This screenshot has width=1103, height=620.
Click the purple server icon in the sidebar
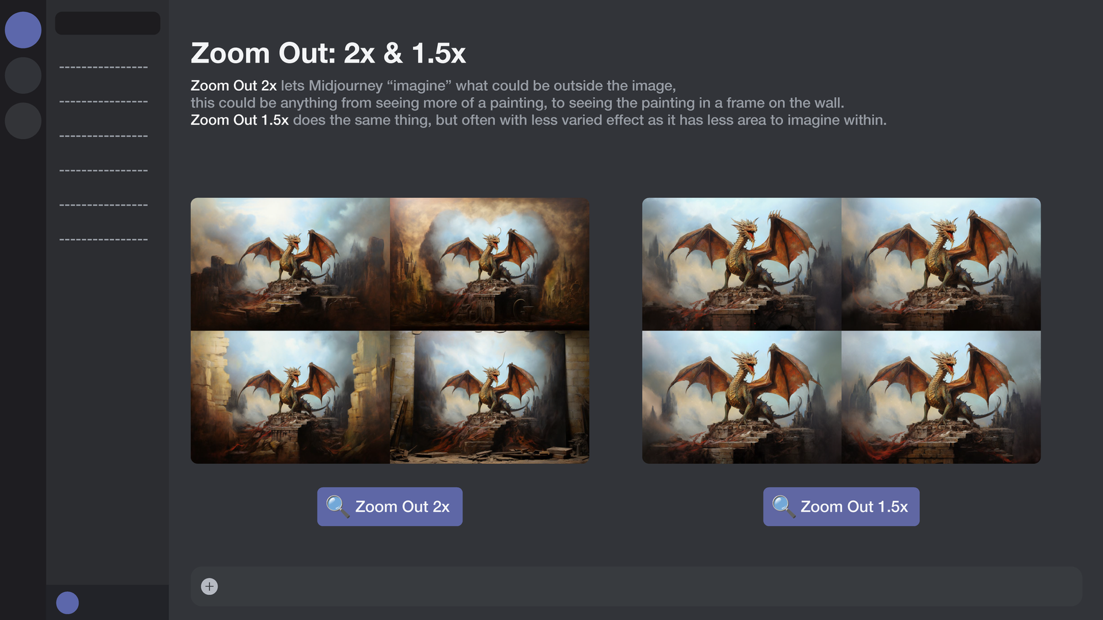pyautogui.click(x=23, y=30)
